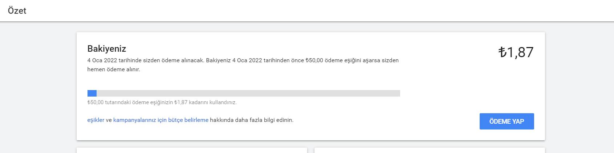Click the blue filled part of progress bar
Viewport: 614px width, 153px height.
92,93
